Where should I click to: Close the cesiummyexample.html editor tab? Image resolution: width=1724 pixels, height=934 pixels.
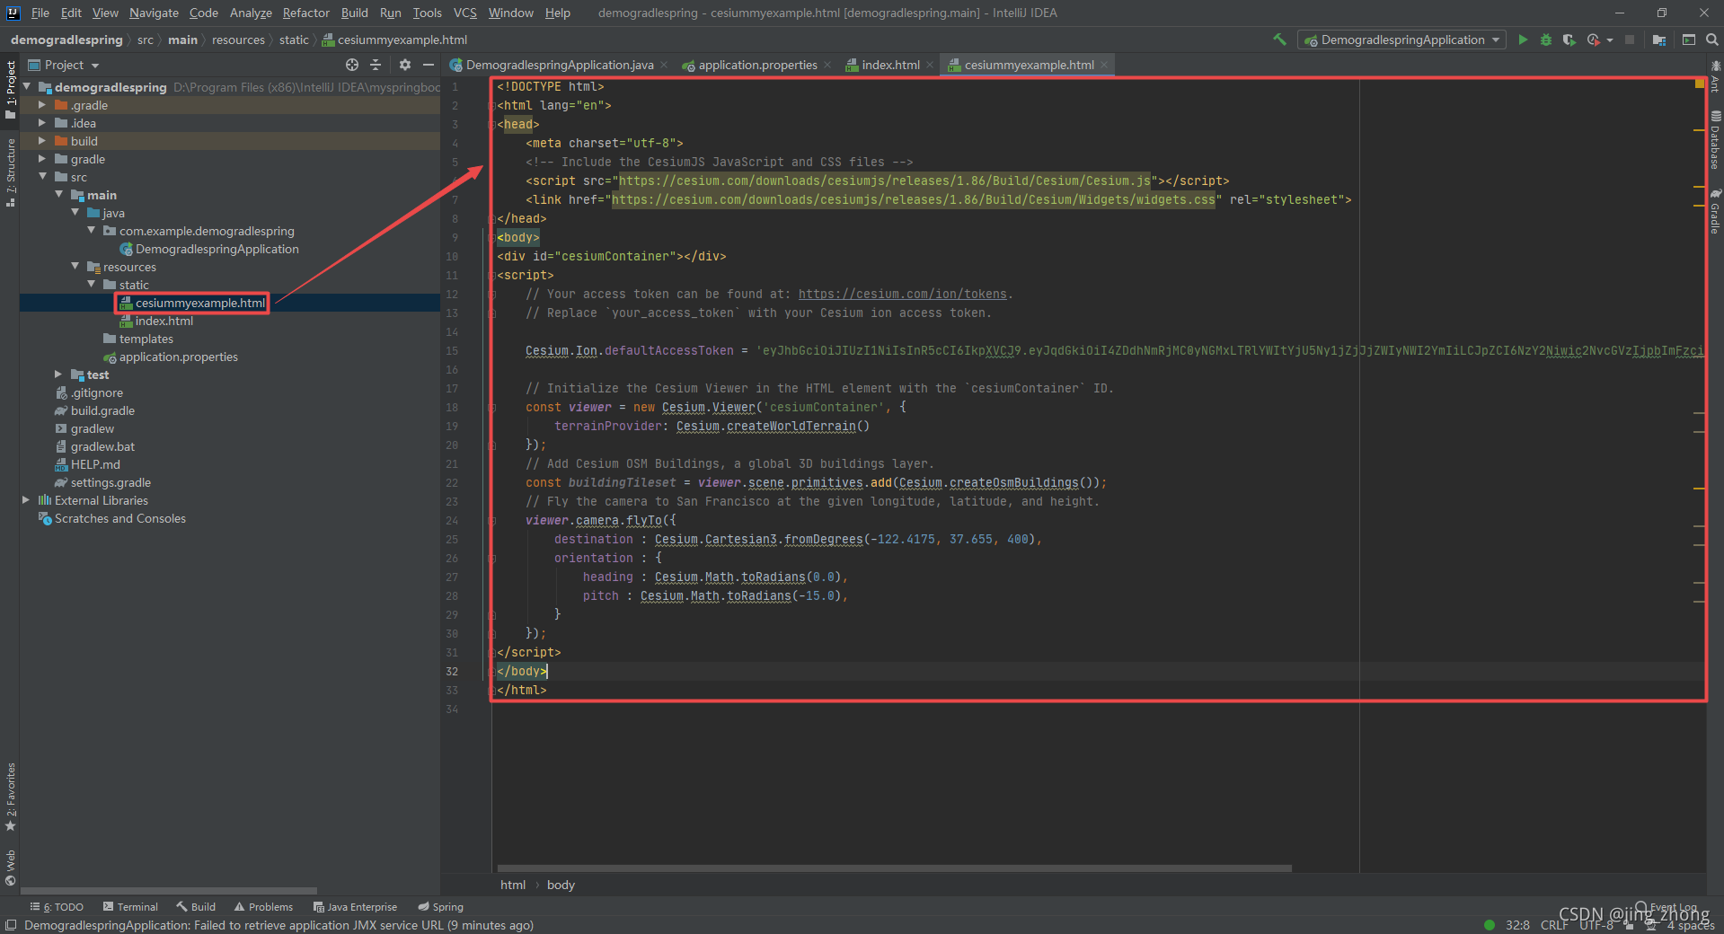(1104, 65)
